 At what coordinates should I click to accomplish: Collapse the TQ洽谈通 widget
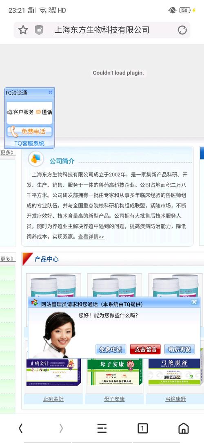coord(50,92)
